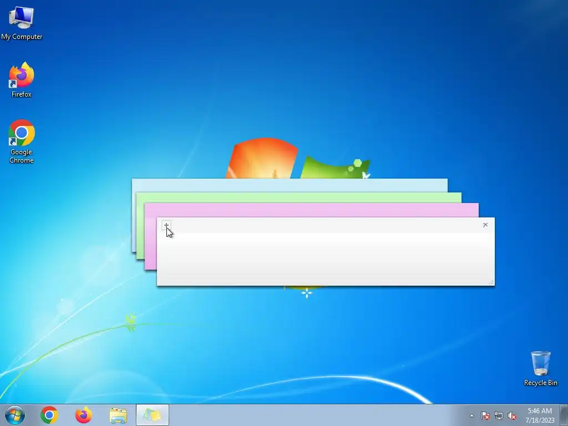568x426 pixels.
Task: Click the muted volume tray icon
Action: point(512,415)
